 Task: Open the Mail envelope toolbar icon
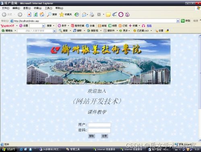tap(84, 14)
